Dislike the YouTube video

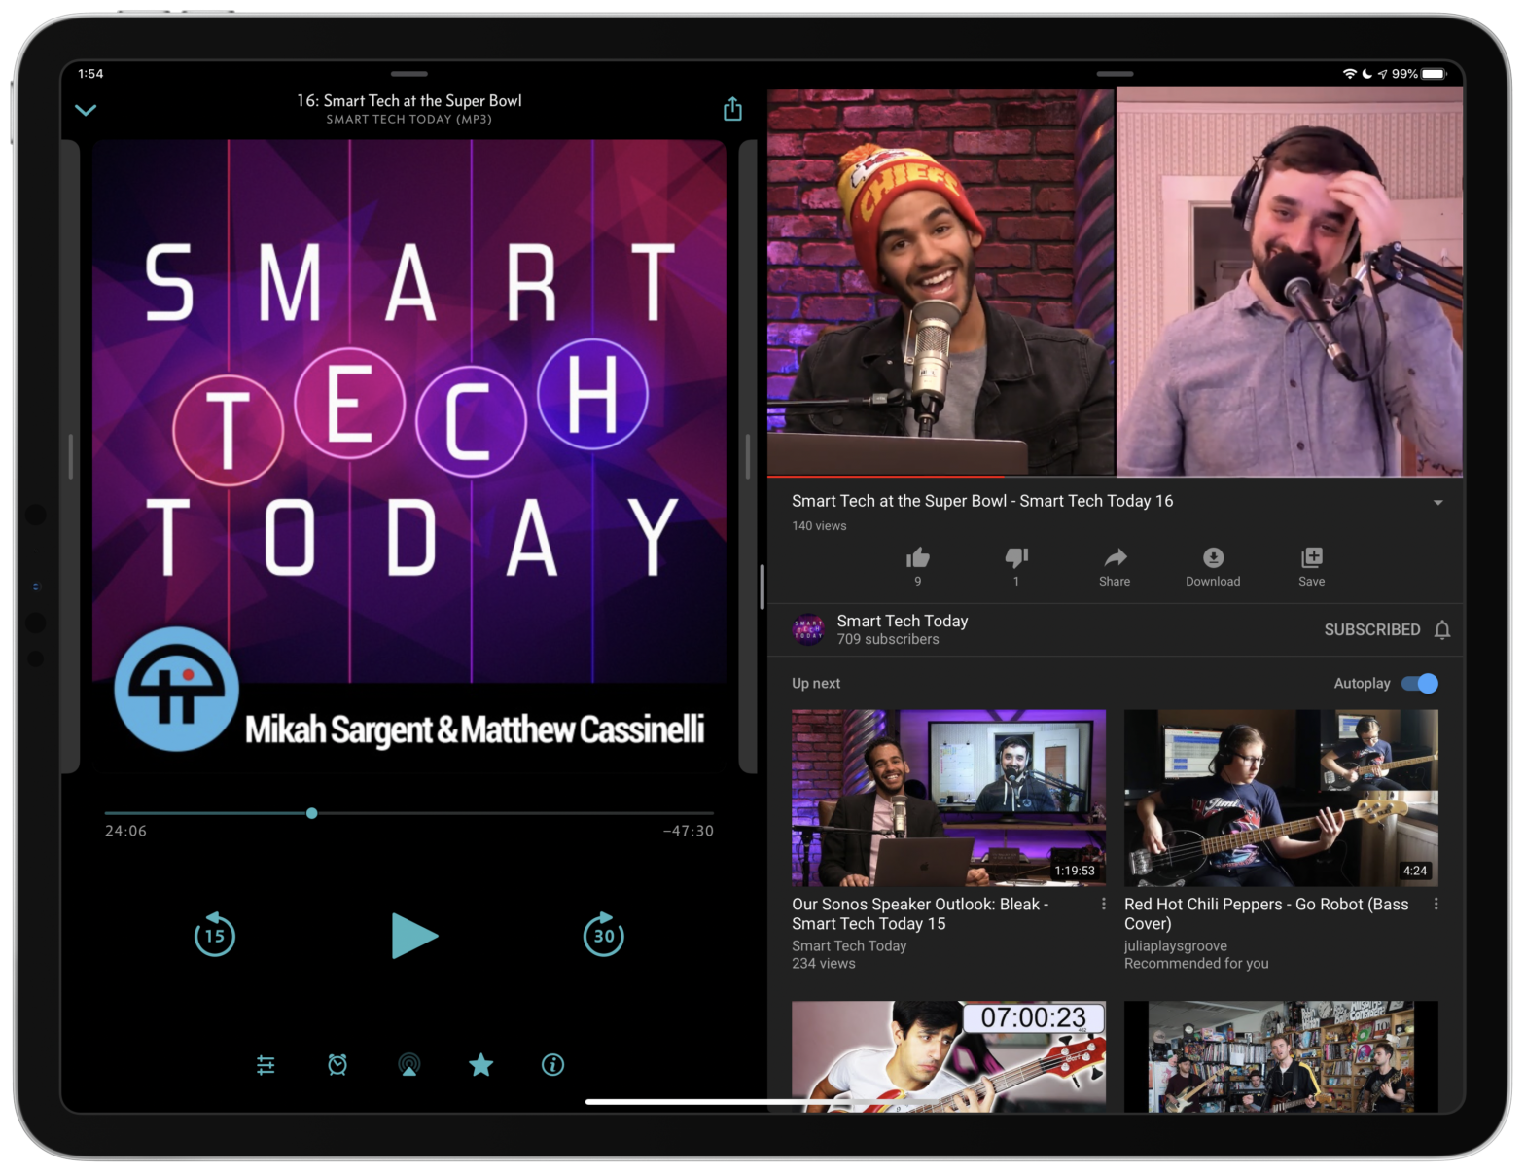[1016, 558]
